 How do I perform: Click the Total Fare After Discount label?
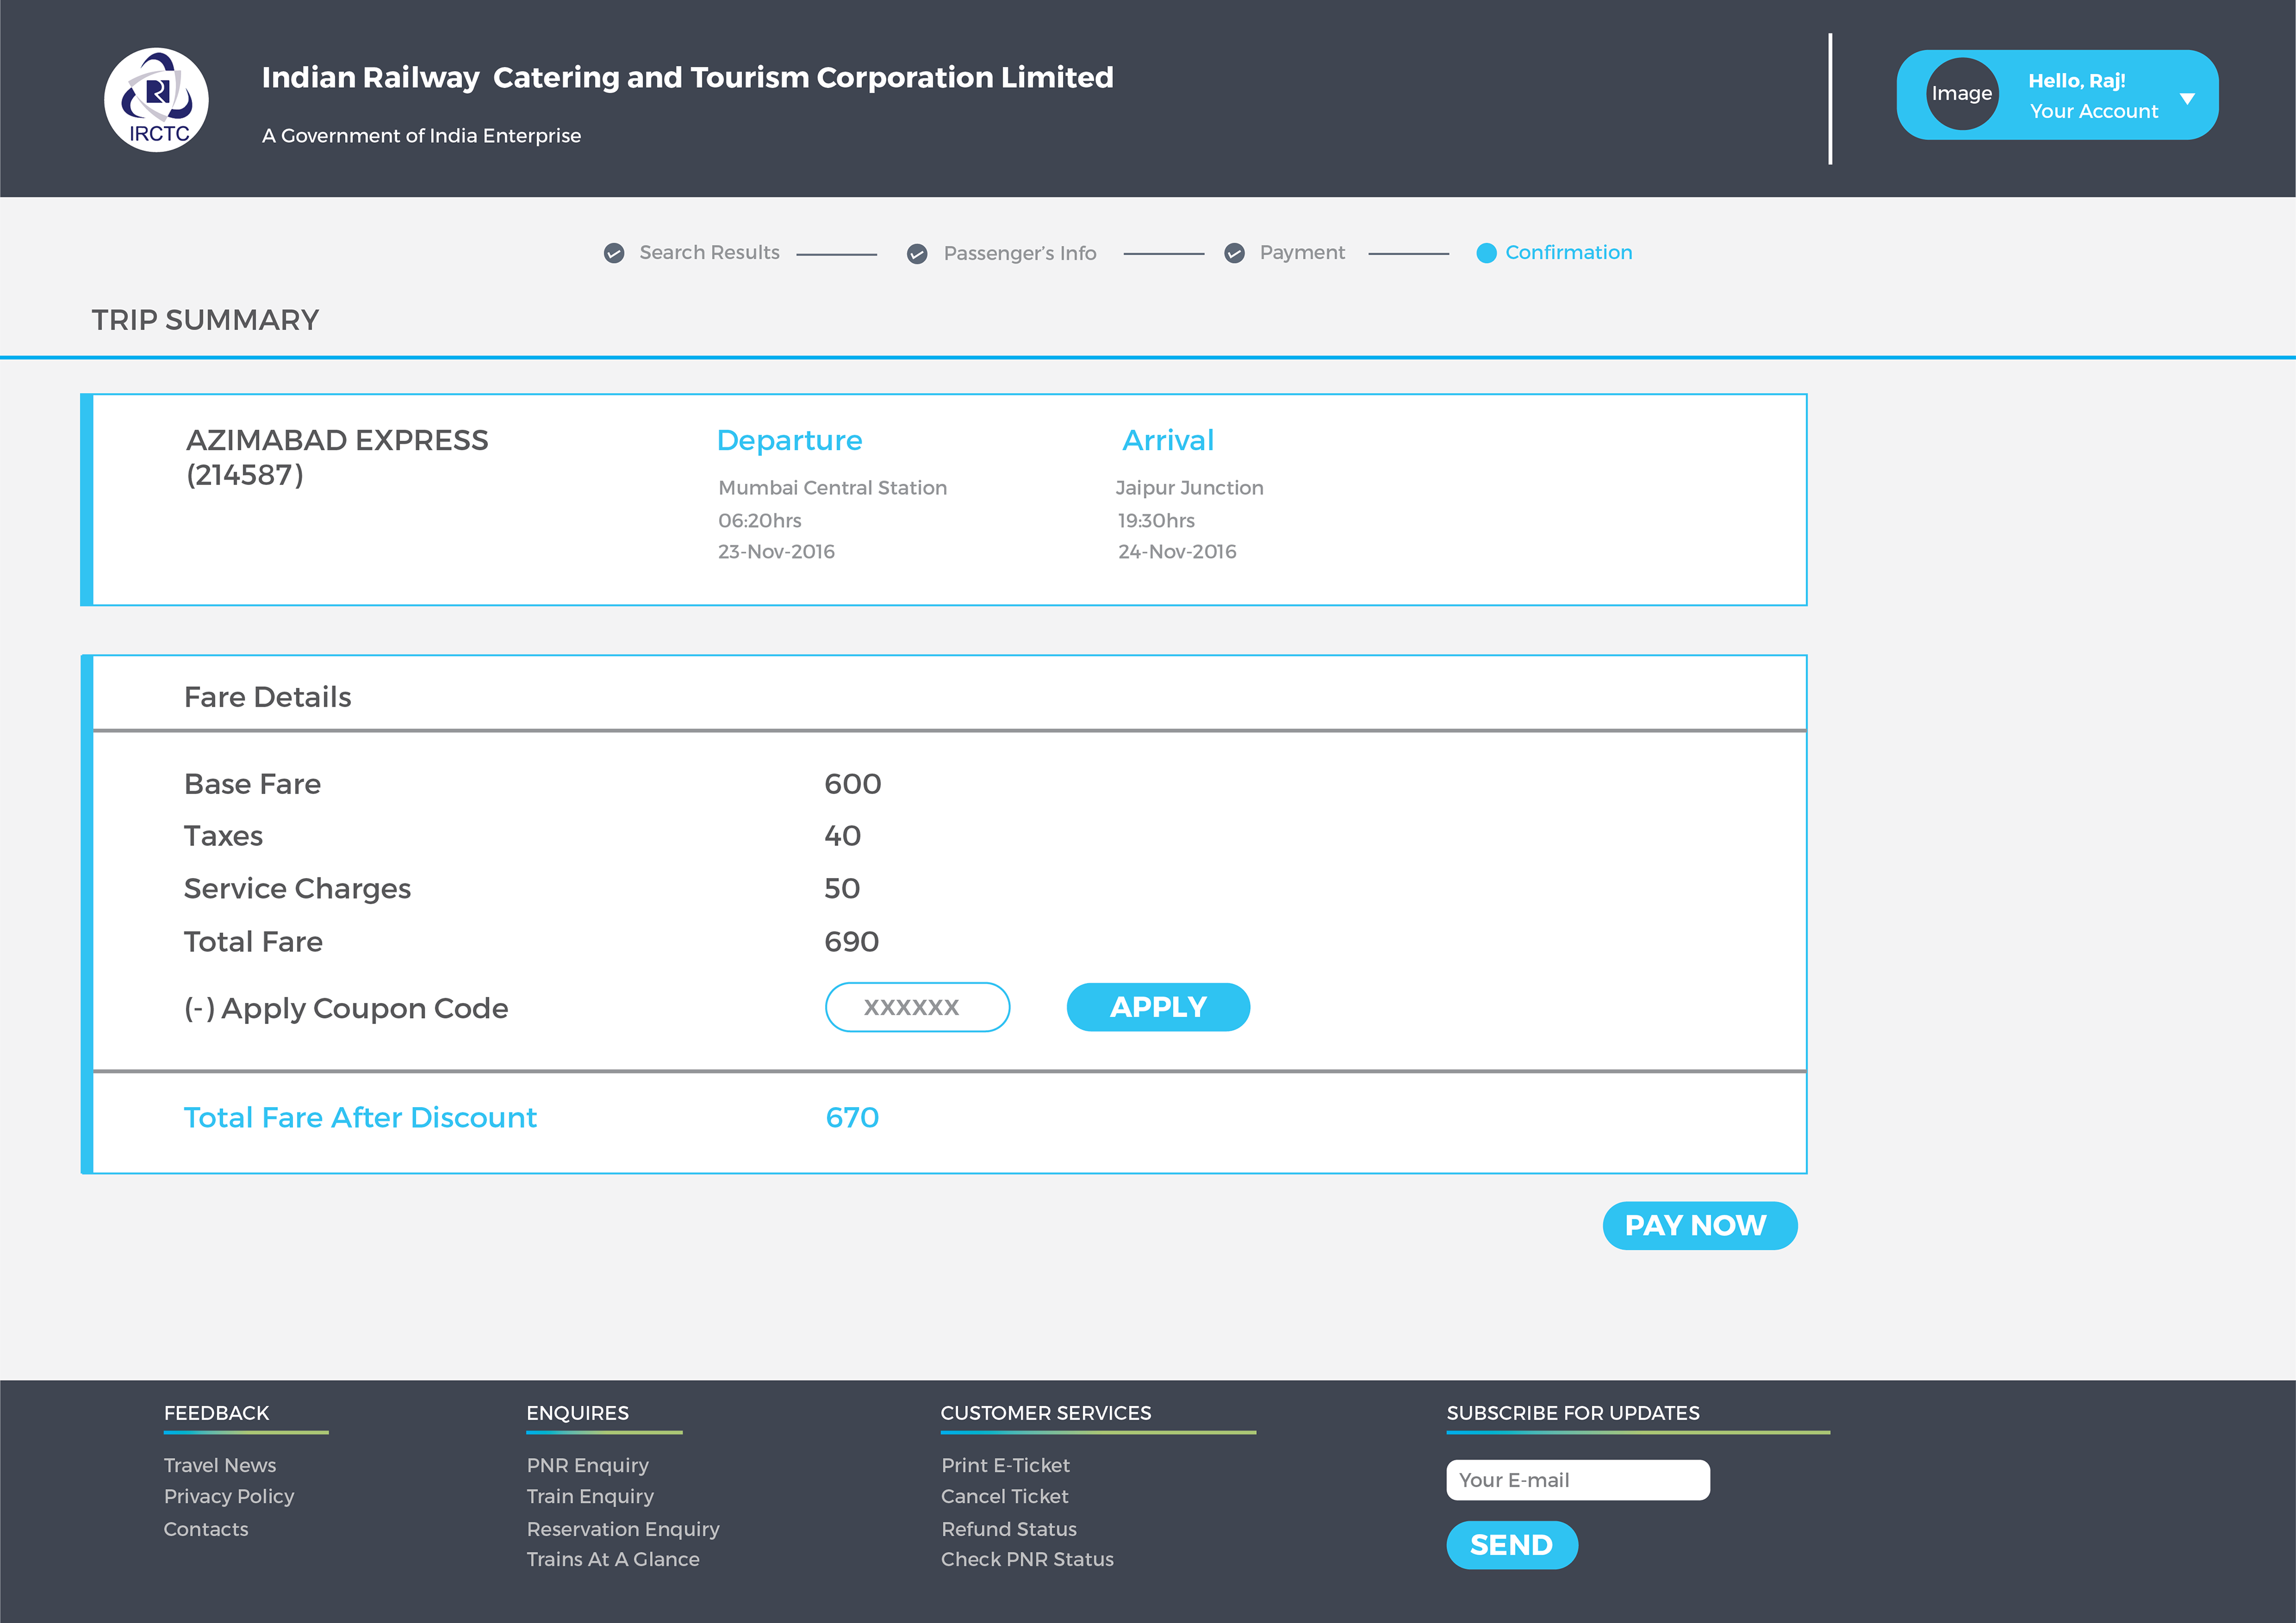360,1118
